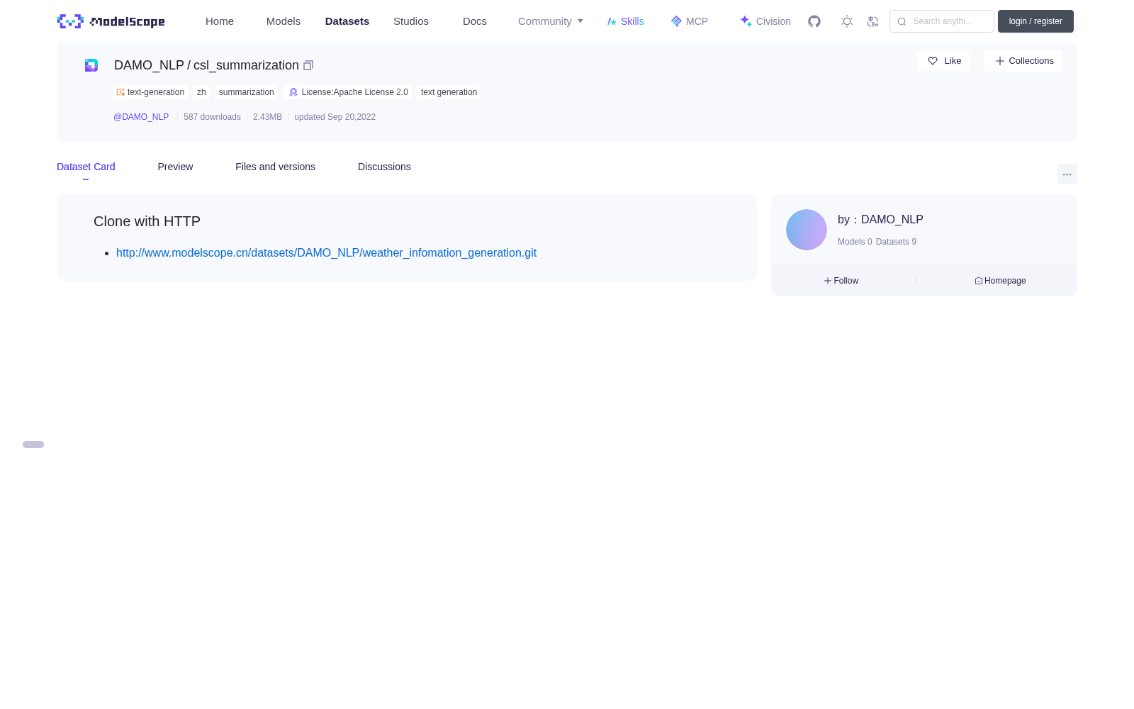Click the updated Sep 20,2022 text
This screenshot has width=1134, height=709.
335,117
